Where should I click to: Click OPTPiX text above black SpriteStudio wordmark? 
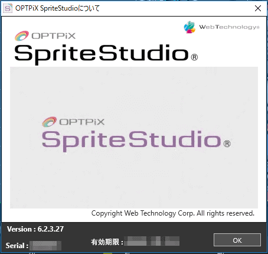click(x=54, y=36)
